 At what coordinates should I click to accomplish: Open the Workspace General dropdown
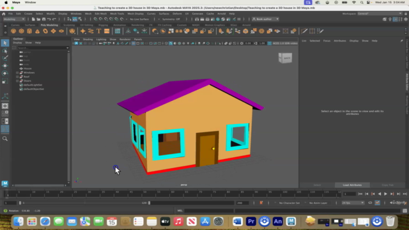point(380,13)
